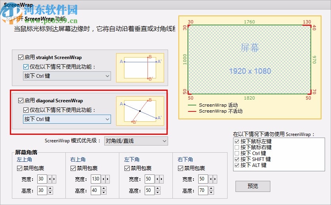
Task: Click the 1920 x 1080 screen preview
Action: (249, 59)
